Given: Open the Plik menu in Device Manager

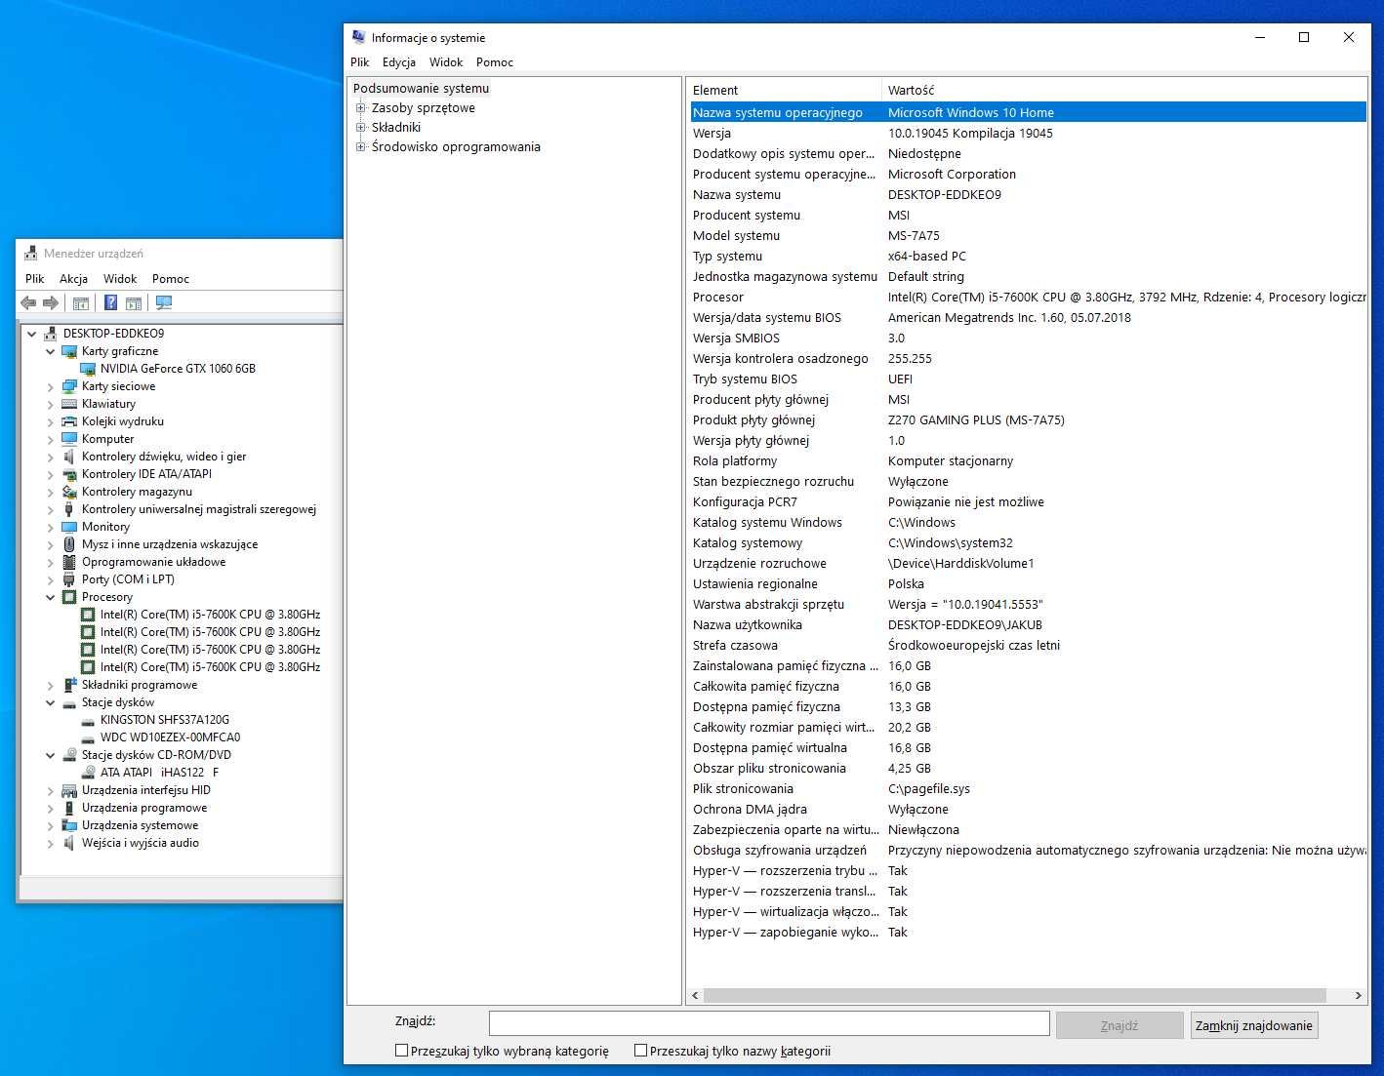Looking at the screenshot, I should (x=35, y=279).
